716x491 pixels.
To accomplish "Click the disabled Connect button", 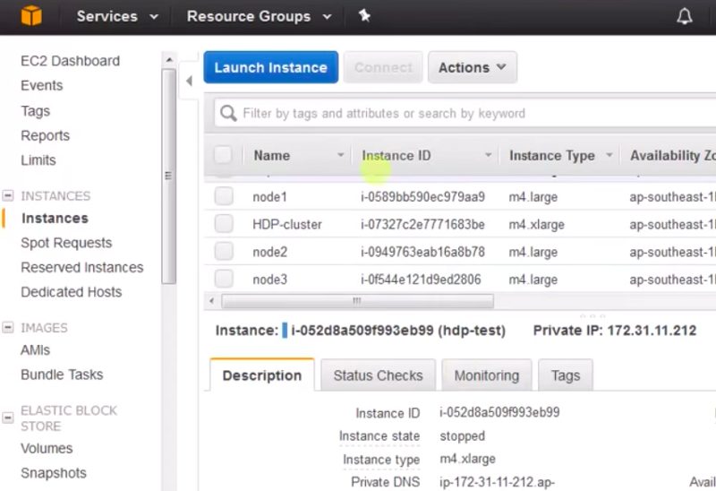I will [x=383, y=67].
